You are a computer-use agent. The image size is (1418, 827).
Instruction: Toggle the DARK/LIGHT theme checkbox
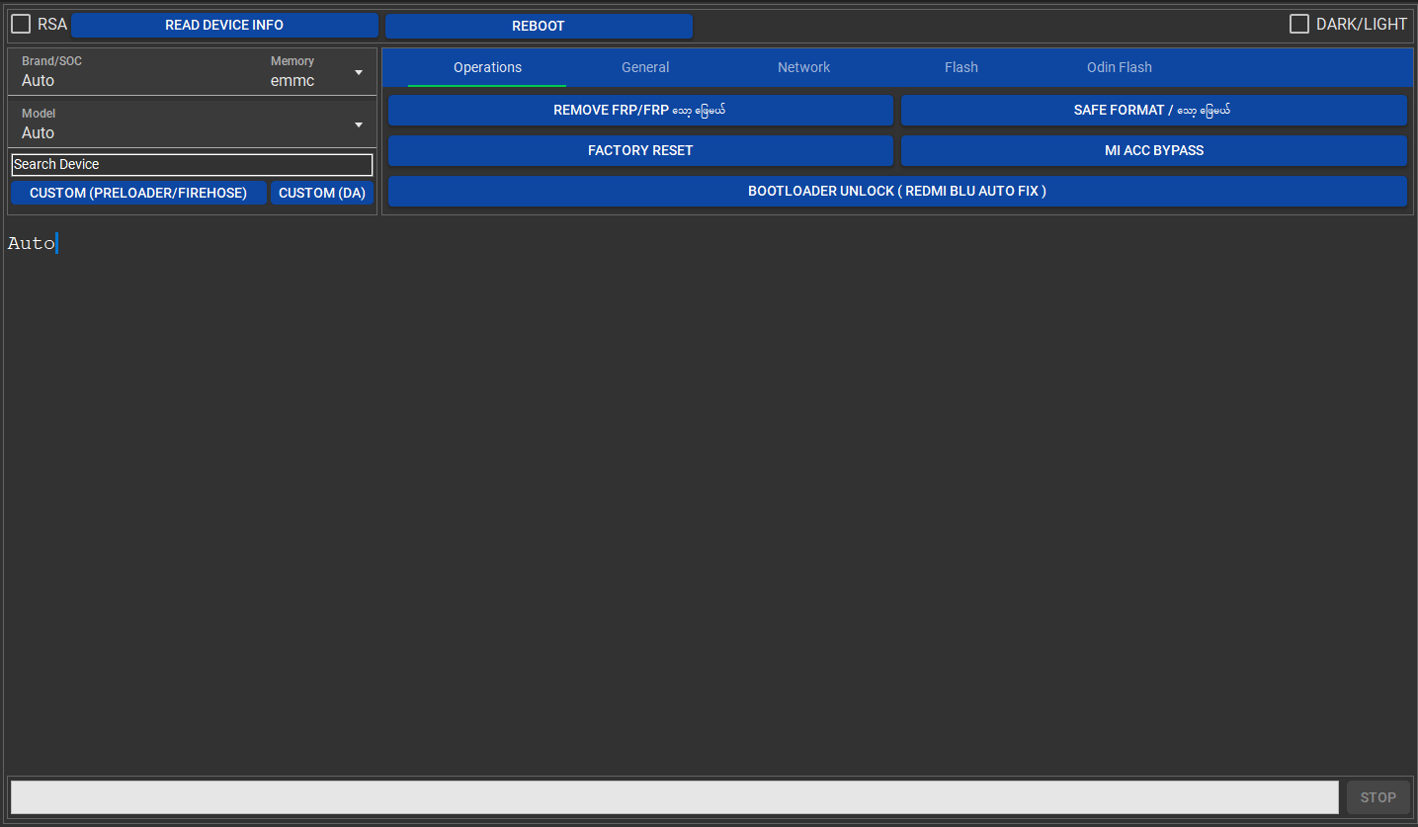point(1298,24)
